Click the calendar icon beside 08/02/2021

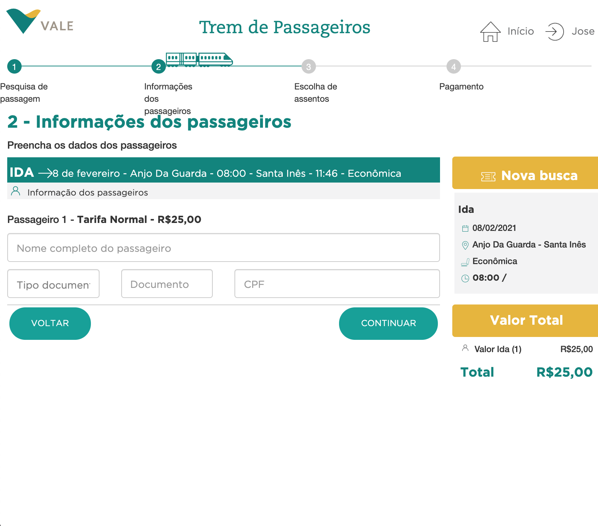click(465, 228)
